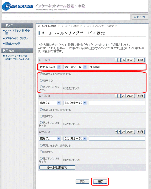
Task: Open Rule 3 含む(完全一致) match dropdown
Action: click(x=75, y=138)
